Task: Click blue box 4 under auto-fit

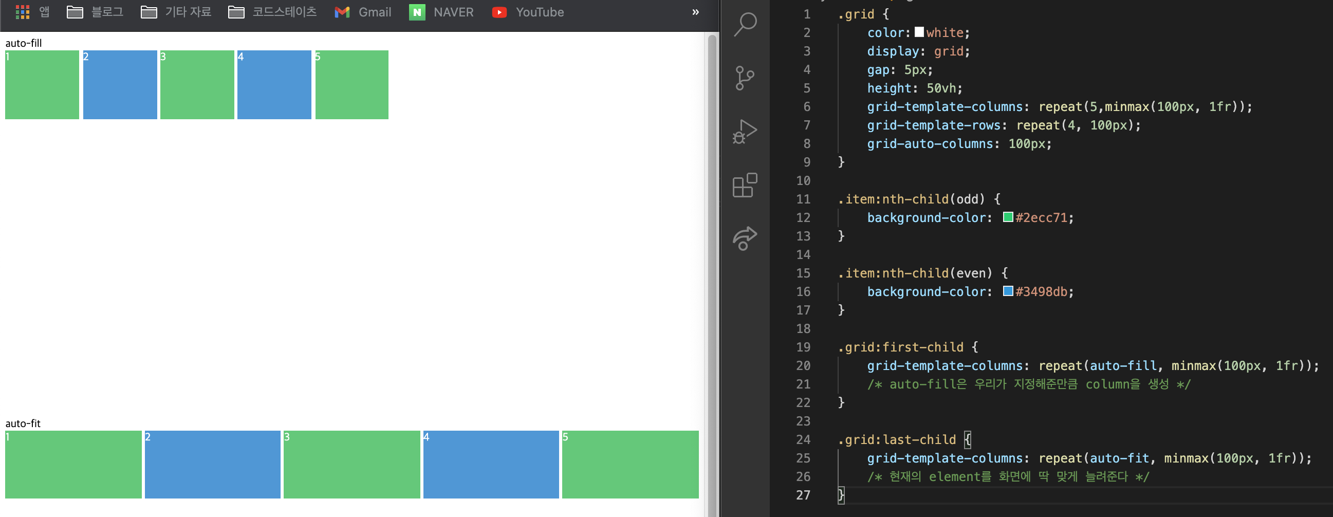Action: tap(491, 465)
